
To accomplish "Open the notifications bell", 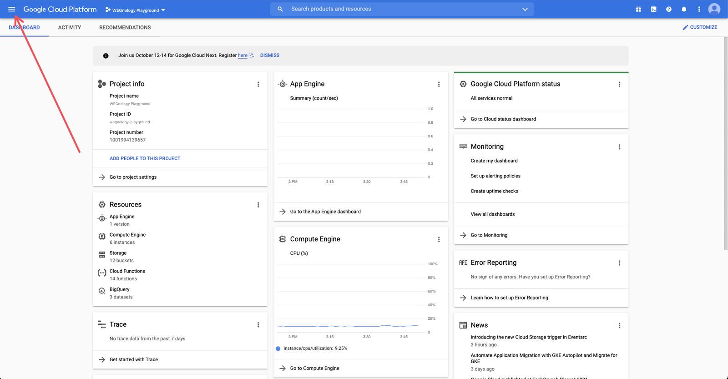I will click(684, 9).
